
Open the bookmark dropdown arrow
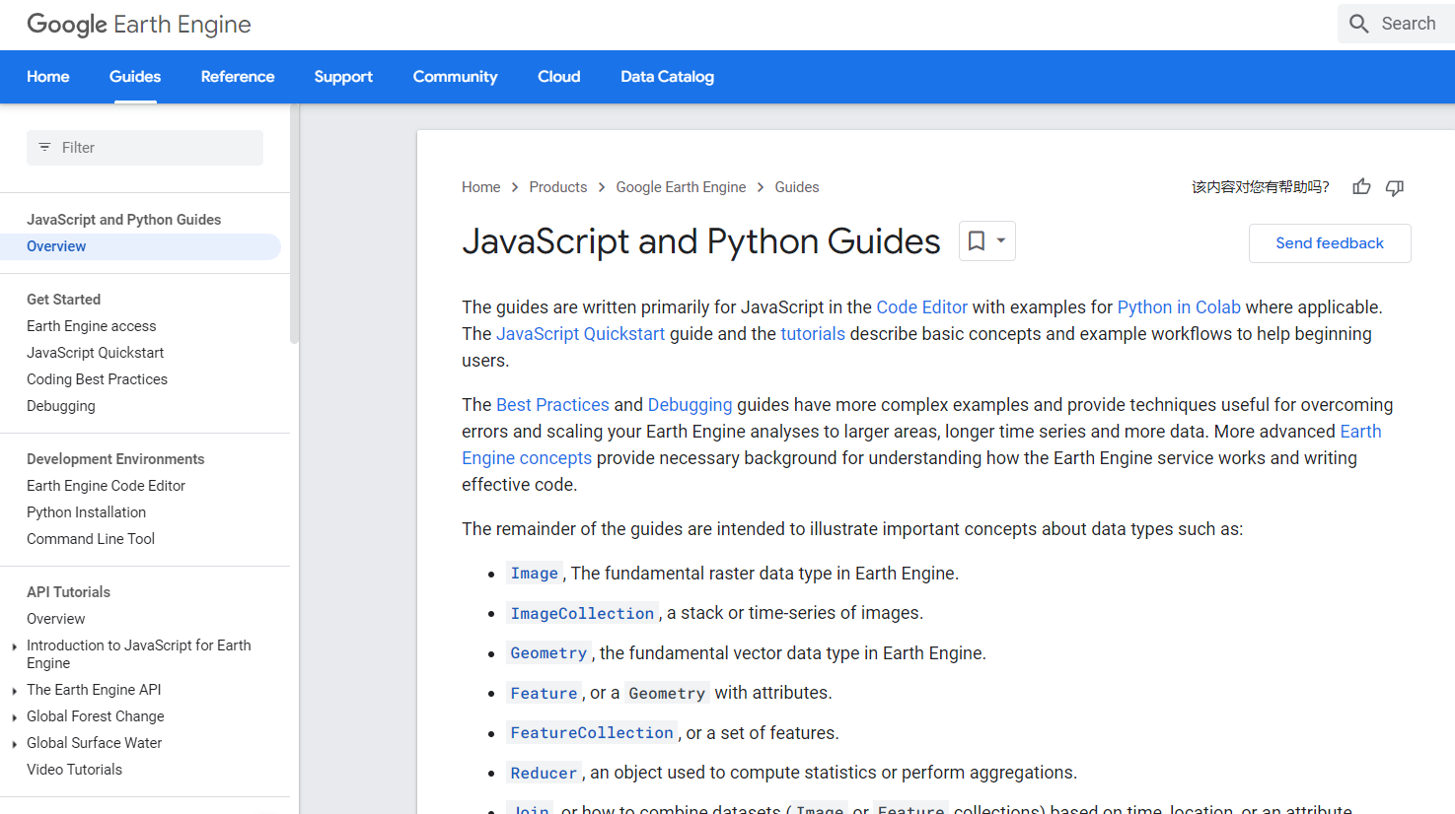click(1001, 240)
